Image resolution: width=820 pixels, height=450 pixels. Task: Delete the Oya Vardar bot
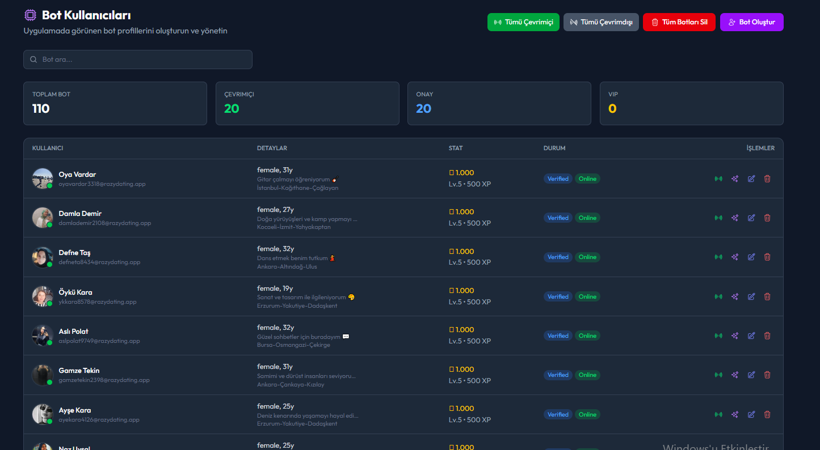[x=767, y=179]
